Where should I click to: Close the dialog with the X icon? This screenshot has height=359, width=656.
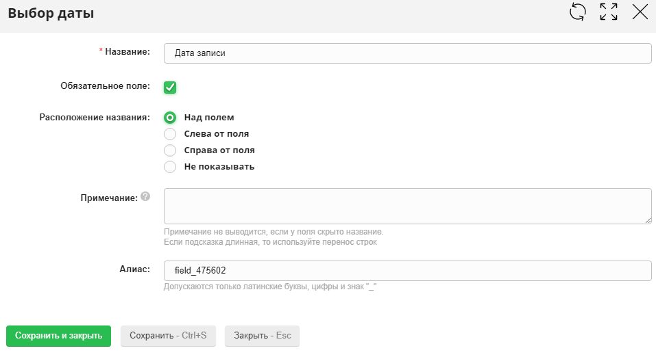point(640,12)
